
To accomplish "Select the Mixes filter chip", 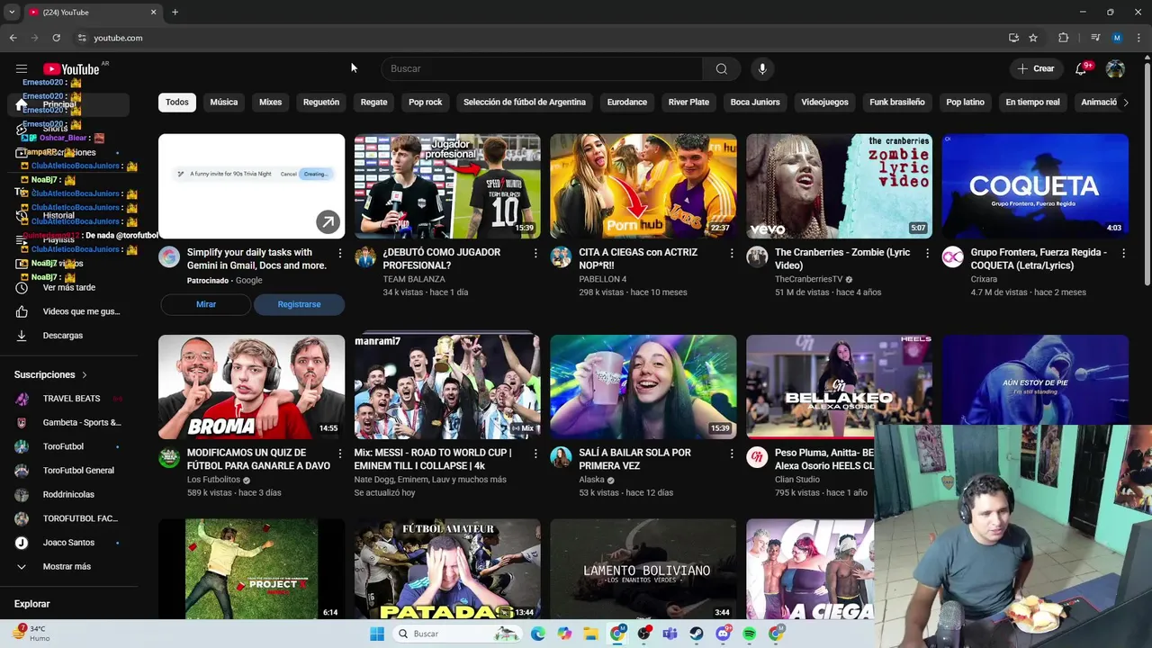I will pyautogui.click(x=271, y=102).
